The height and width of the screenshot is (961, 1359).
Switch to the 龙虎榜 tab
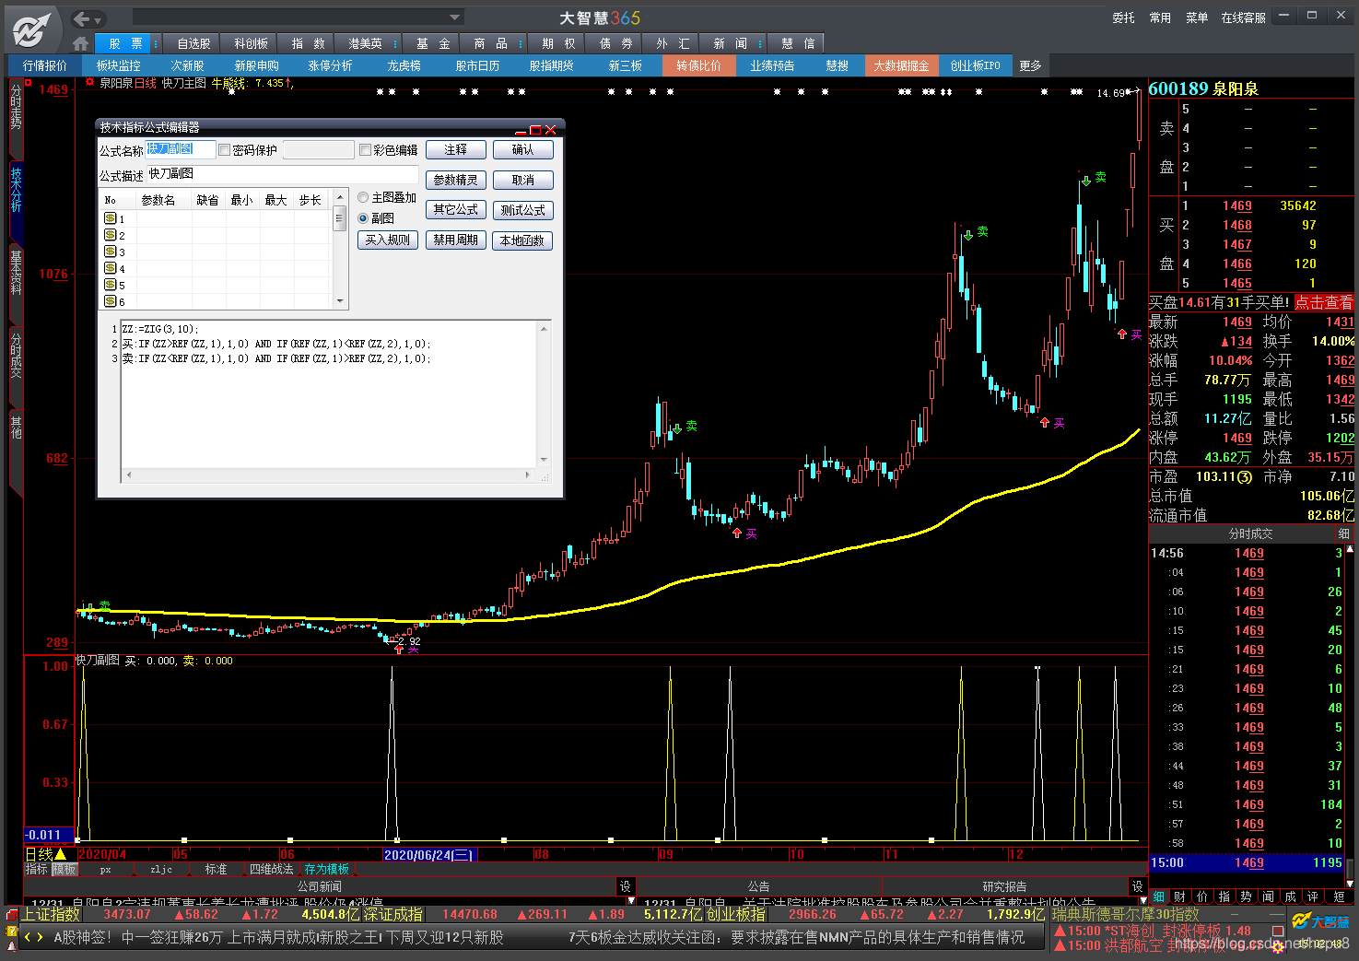[x=404, y=65]
